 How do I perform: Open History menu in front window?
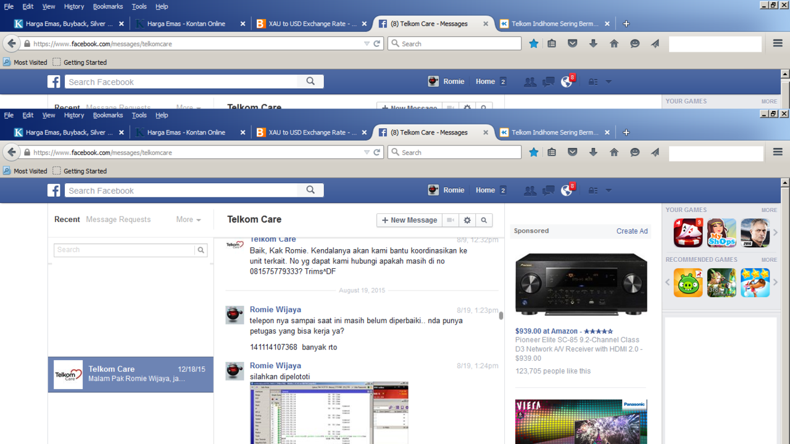(x=74, y=115)
